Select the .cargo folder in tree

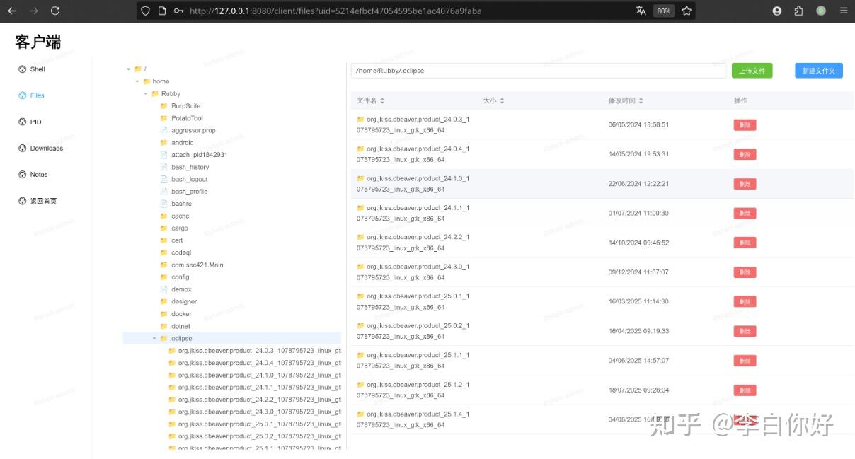click(180, 228)
